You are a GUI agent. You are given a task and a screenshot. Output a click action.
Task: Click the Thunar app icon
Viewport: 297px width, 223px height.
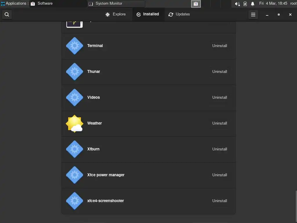[x=75, y=71]
